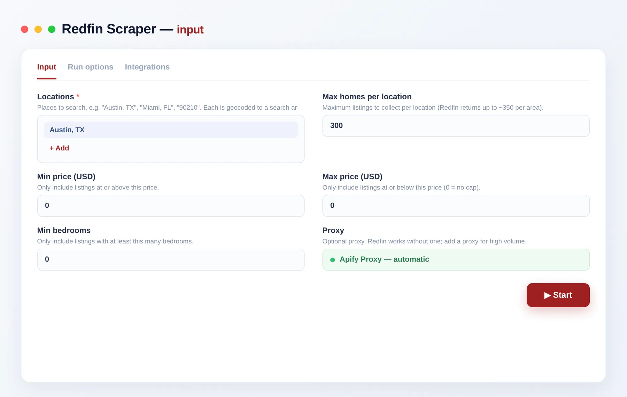Click into the Min price (USD) field

coord(171,206)
